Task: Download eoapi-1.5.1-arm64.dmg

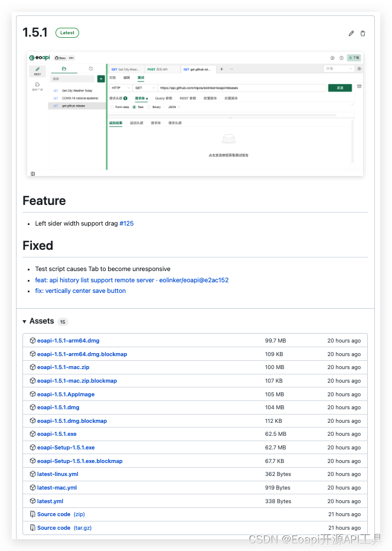Action: 68,341
